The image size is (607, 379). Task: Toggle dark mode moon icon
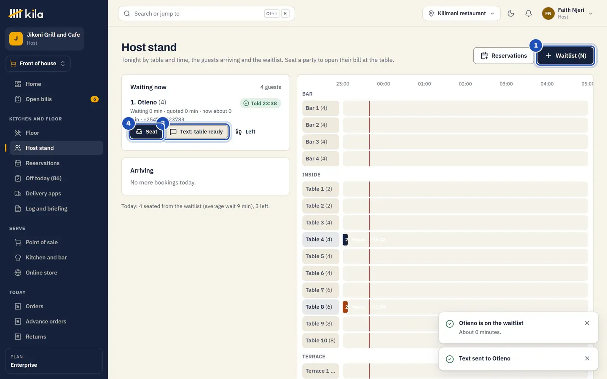[x=511, y=13]
